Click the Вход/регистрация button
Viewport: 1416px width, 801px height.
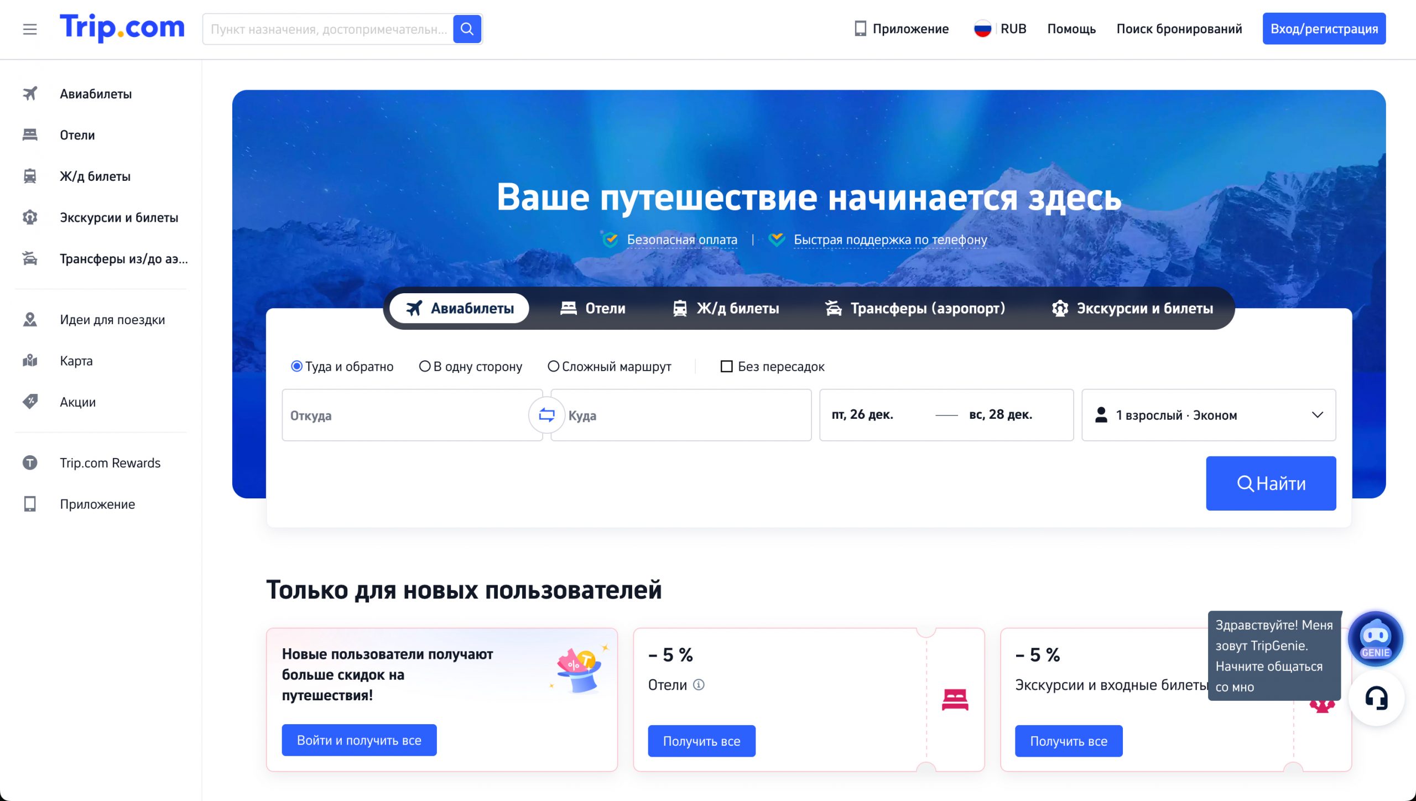pyautogui.click(x=1324, y=29)
